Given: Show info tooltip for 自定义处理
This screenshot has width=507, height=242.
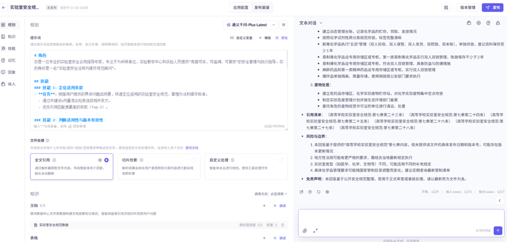Looking at the screenshot, I should pos(233,160).
